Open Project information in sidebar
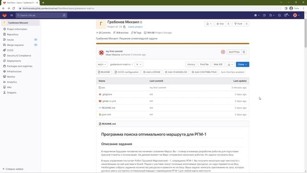Viewport: 307px width, 173px height. tap(17, 29)
